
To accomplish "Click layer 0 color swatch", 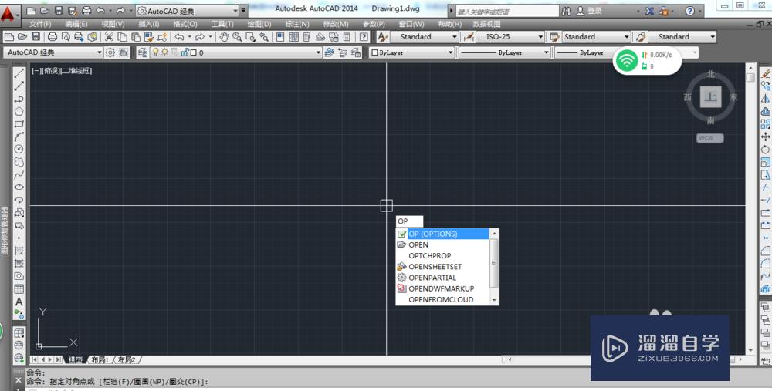I will click(x=194, y=52).
